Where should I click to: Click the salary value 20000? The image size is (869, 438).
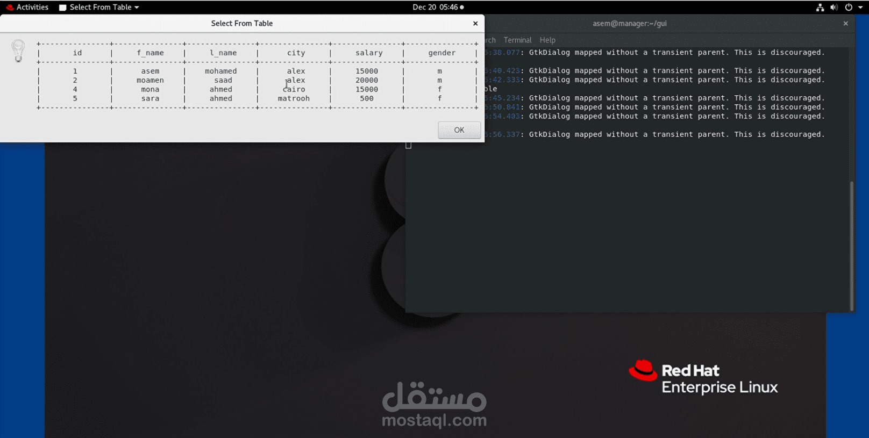pos(367,80)
